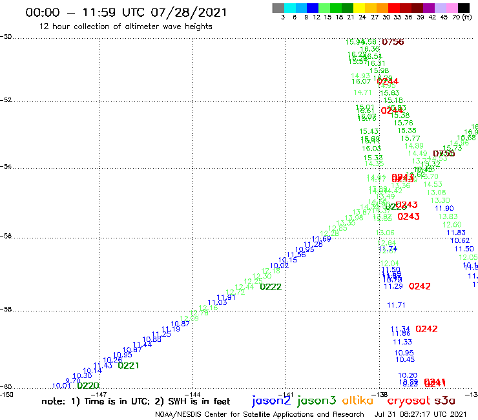The height and width of the screenshot is (420, 478).
Task: Click the black swatch at the scale's end
Action: [463, 8]
